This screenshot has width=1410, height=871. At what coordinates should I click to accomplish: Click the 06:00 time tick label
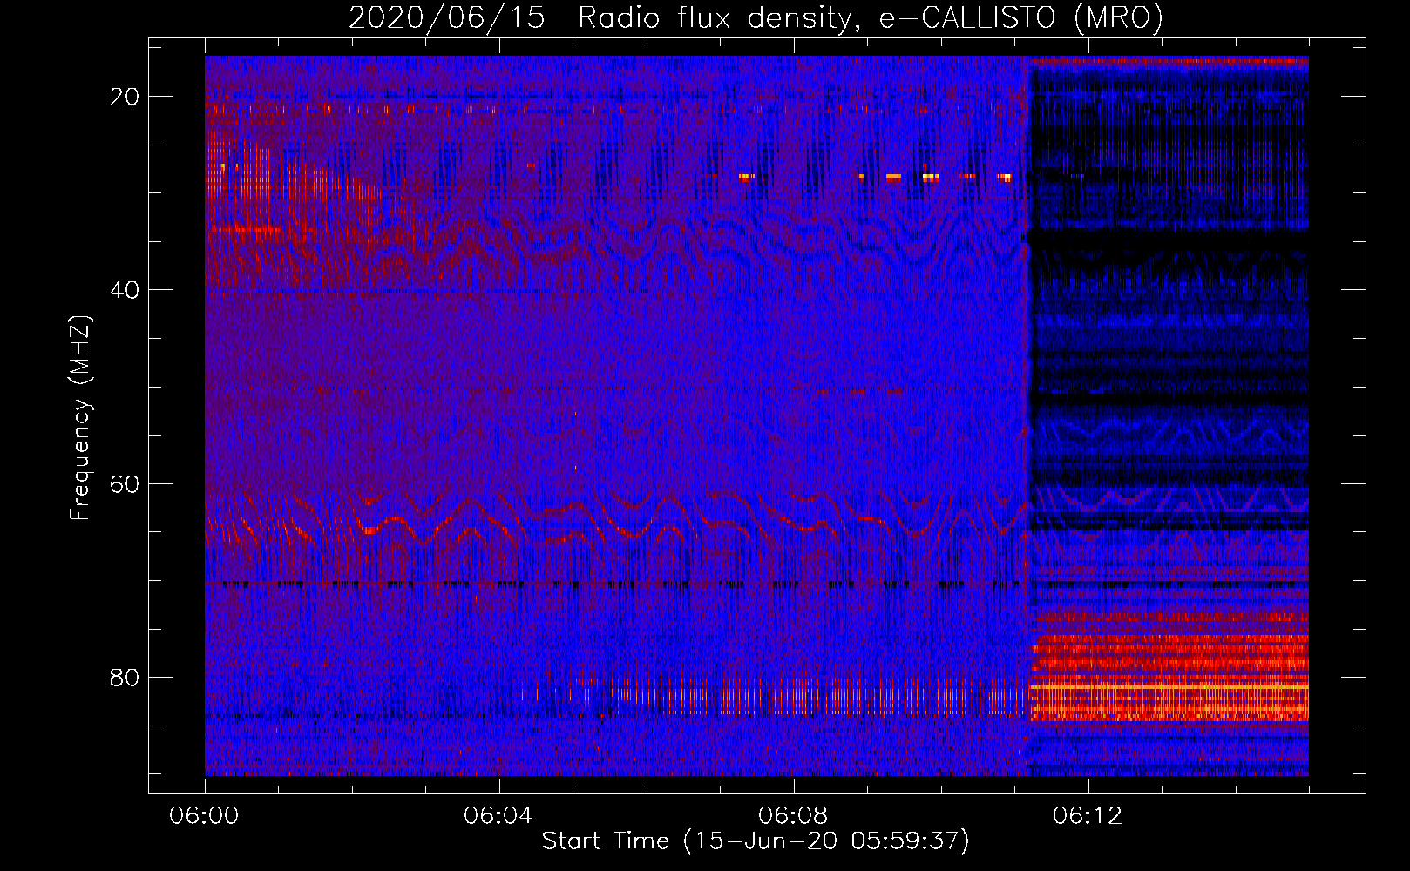click(205, 816)
